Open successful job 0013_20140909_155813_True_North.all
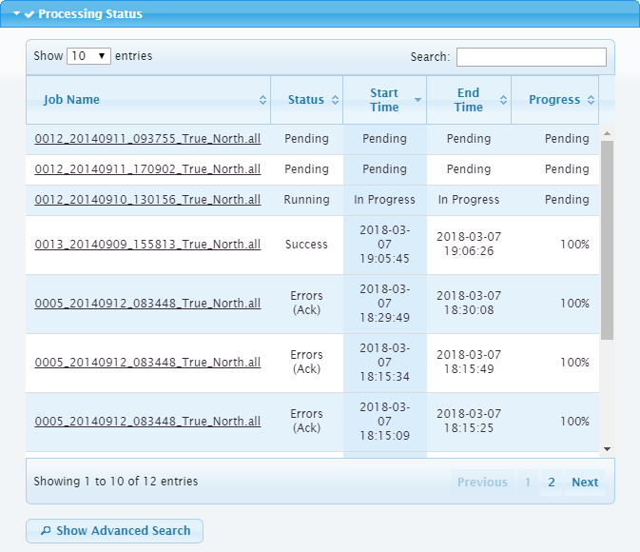 coord(147,245)
